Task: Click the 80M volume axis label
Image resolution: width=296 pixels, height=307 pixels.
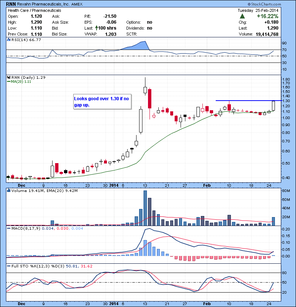Action: (x=286, y=191)
